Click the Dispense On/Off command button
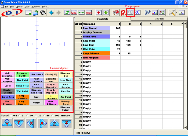The width and height of the screenshot is (188, 136). 22,74
